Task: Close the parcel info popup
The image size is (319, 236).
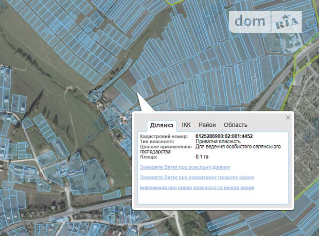Action: pyautogui.click(x=288, y=117)
